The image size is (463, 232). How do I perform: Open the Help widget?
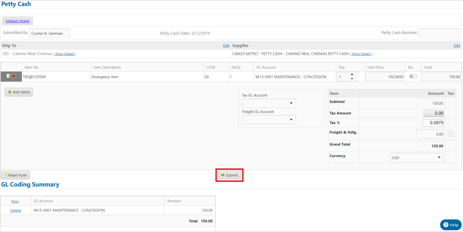[x=450, y=225]
